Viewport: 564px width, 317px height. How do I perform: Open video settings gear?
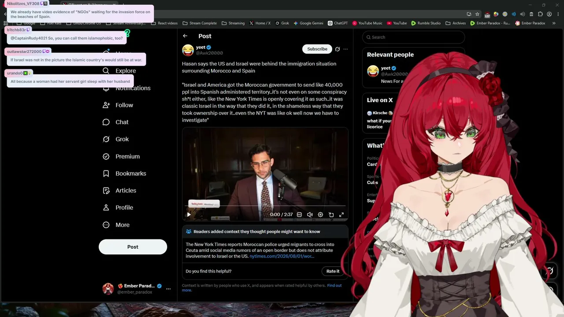320,214
